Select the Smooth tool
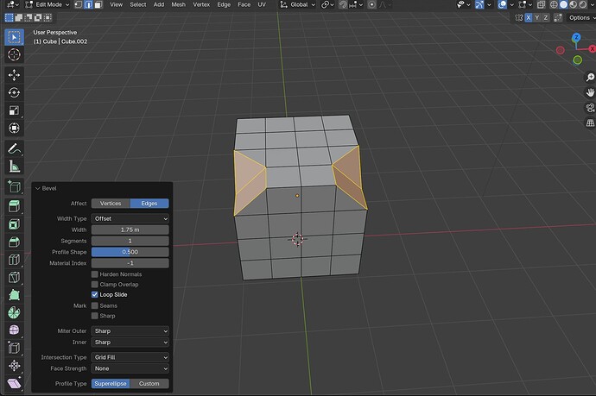Viewport: 596px width, 396px height. click(14, 330)
